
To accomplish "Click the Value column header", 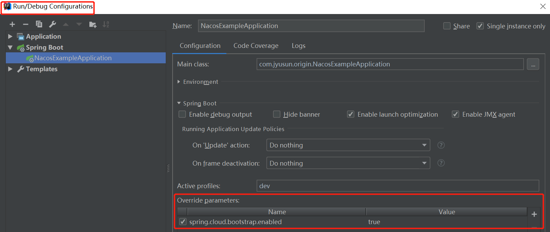I will click(x=447, y=212).
